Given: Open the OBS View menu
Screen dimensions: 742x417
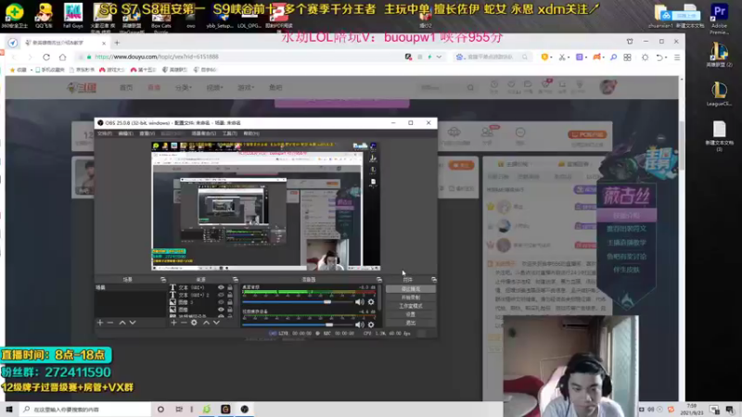Looking at the screenshot, I should pos(147,133).
